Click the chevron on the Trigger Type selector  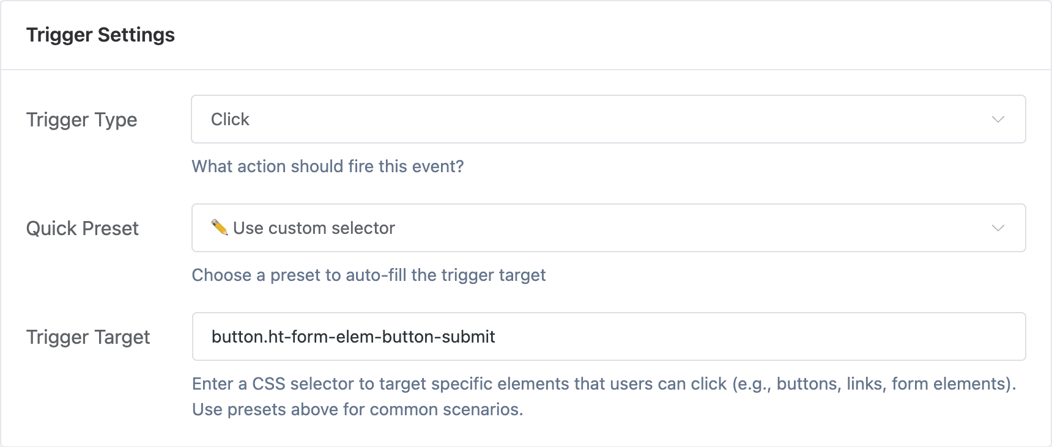[x=998, y=119]
